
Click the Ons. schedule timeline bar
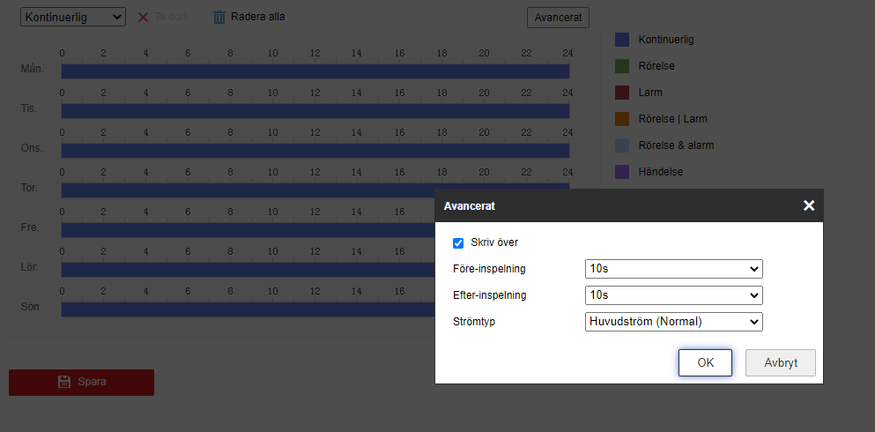[315, 150]
